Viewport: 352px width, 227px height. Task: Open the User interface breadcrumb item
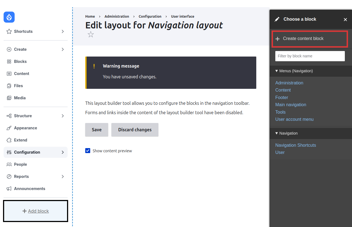tap(183, 16)
